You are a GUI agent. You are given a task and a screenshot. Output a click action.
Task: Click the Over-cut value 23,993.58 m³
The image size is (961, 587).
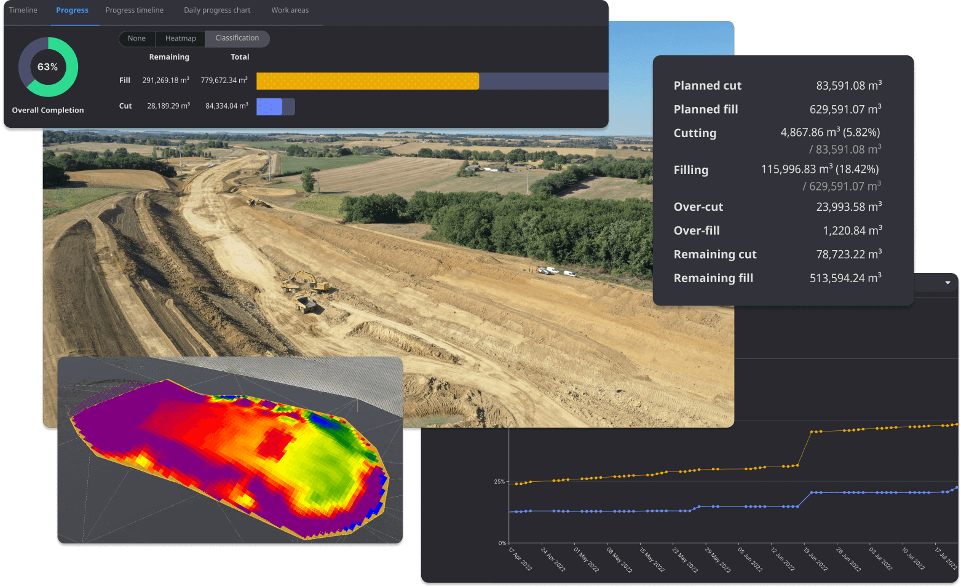849,207
